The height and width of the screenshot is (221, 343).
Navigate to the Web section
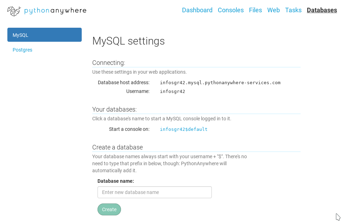click(273, 10)
